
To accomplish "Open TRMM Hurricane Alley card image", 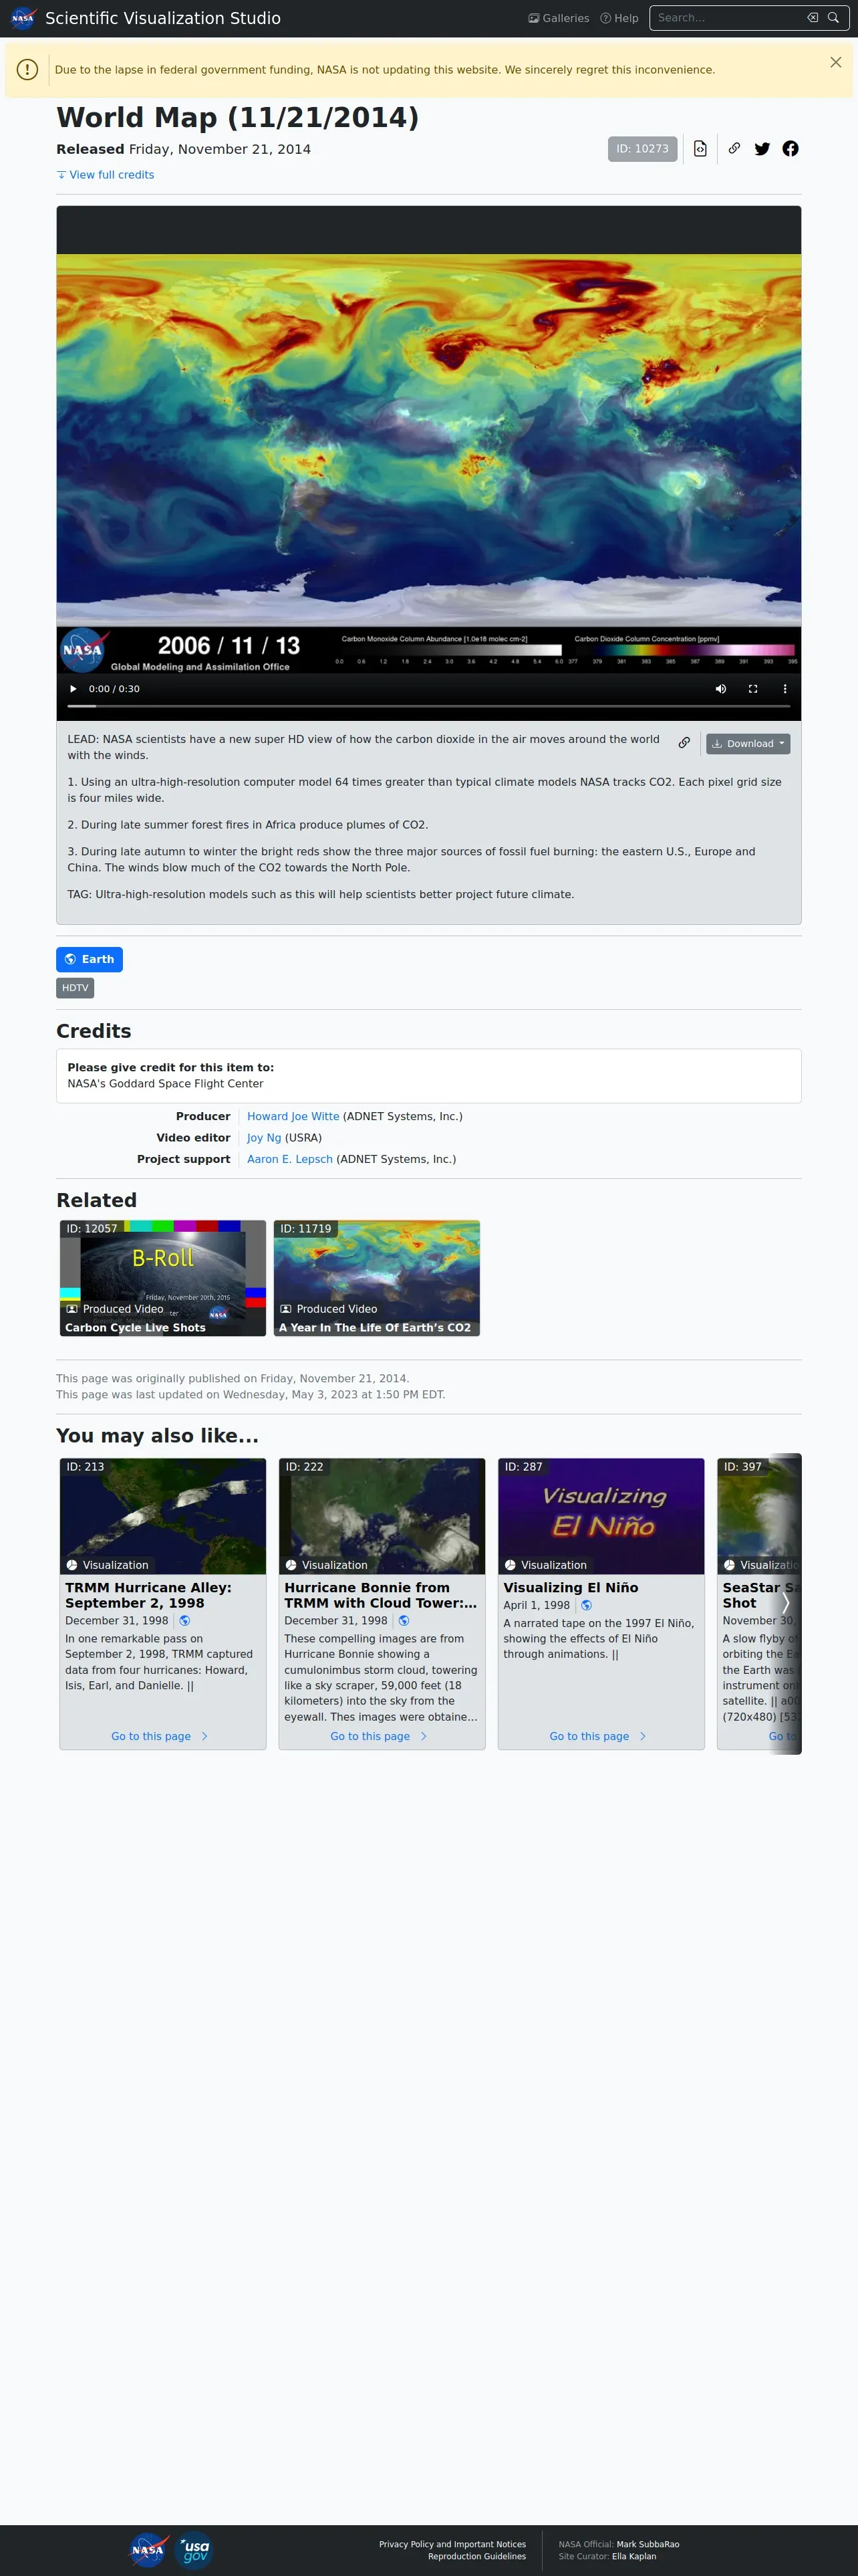I will tap(163, 1516).
